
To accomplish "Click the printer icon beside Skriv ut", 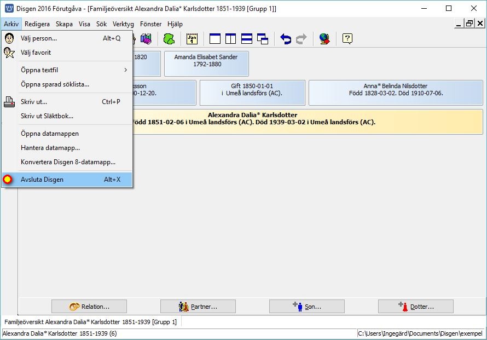I will click(9, 102).
